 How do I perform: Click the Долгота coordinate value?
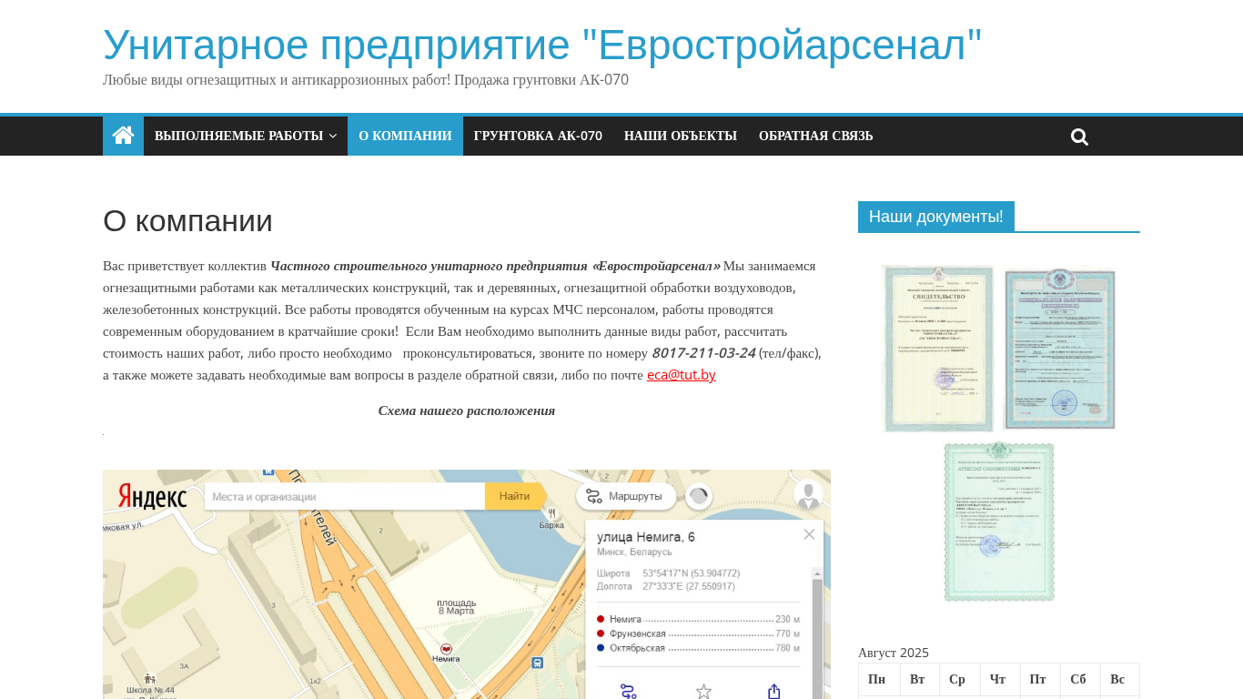tap(689, 586)
